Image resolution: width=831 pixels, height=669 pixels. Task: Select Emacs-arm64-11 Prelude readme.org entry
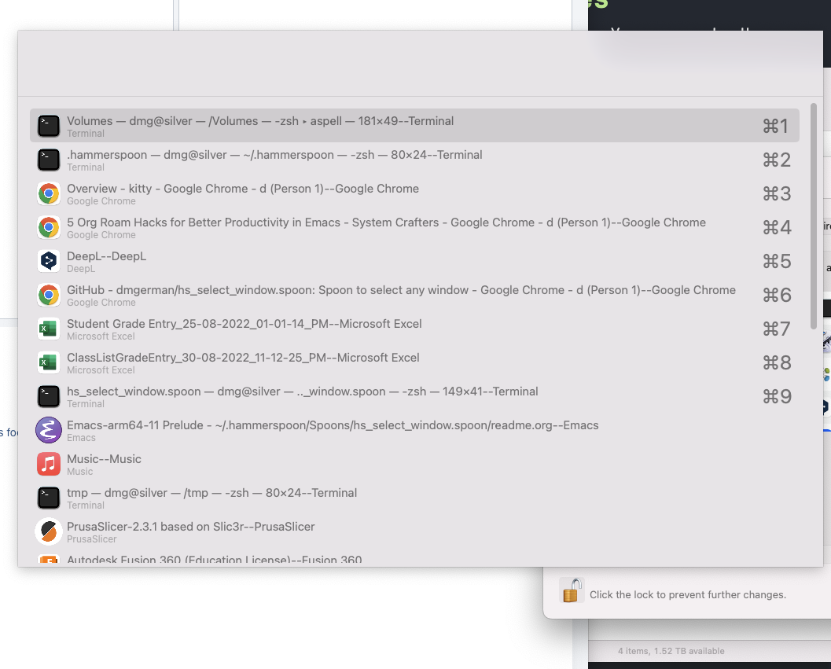point(414,431)
